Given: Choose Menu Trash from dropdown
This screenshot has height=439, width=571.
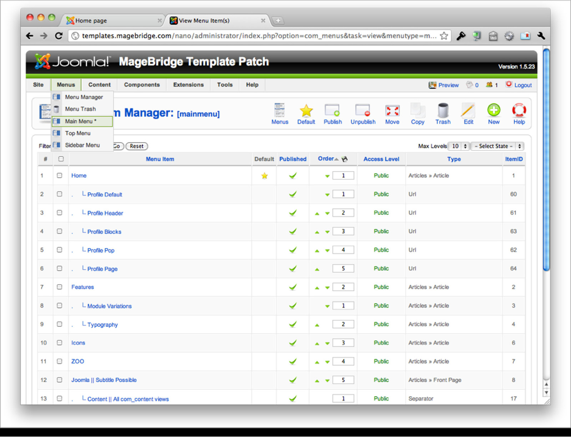Looking at the screenshot, I should (82, 109).
